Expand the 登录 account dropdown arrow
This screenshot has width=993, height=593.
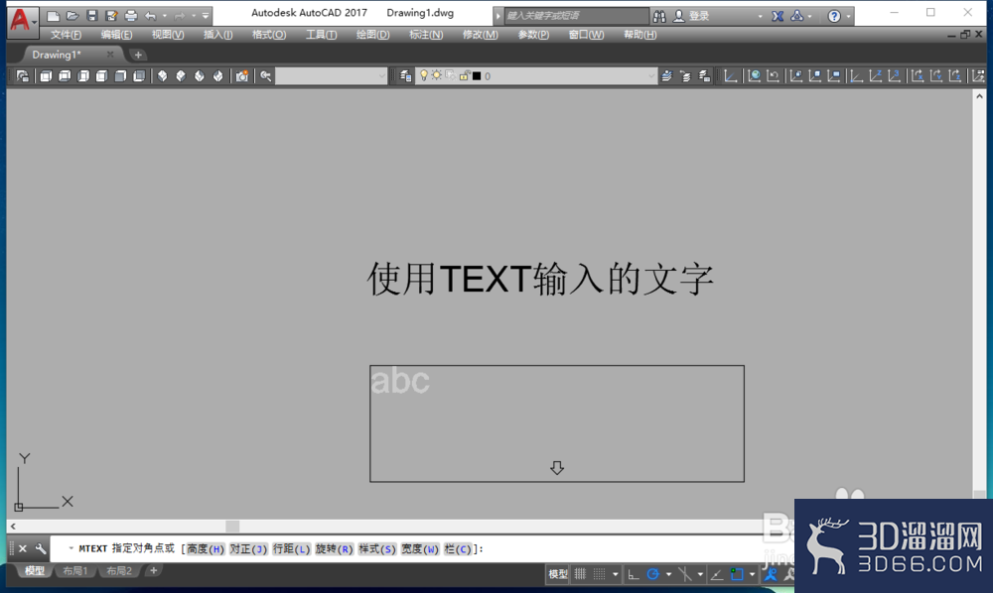pyautogui.click(x=760, y=16)
